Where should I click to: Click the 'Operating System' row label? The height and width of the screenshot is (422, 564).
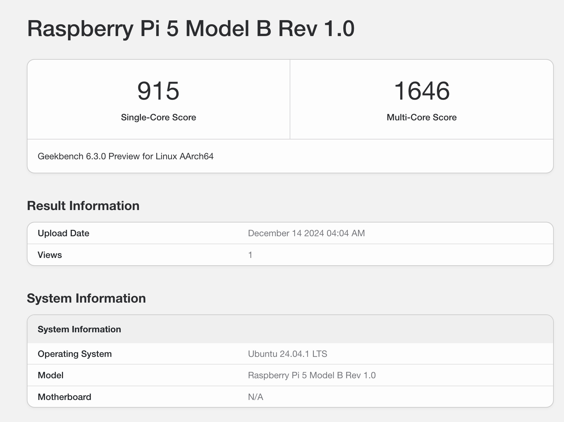(75, 354)
